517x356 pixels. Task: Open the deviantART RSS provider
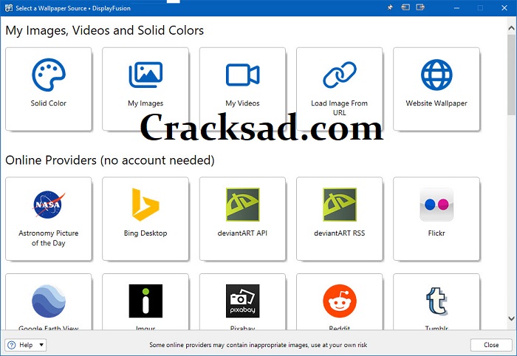click(339, 219)
